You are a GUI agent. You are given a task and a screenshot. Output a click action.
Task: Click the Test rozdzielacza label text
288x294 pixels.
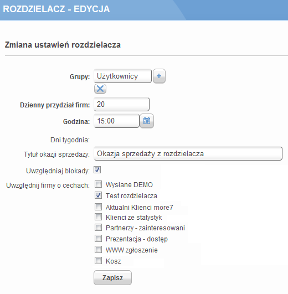[x=131, y=196]
